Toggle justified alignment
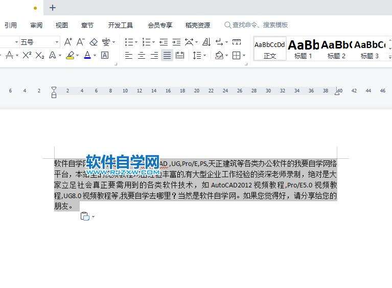The width and height of the screenshot is (392, 288). [x=167, y=55]
